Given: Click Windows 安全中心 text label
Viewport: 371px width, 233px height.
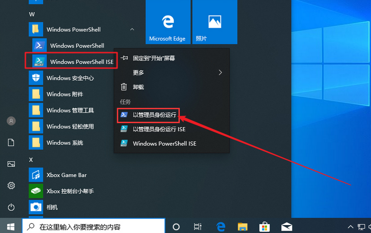Looking at the screenshot, I should (x=70, y=78).
